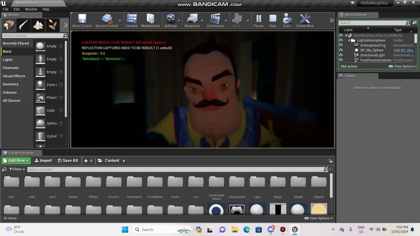
Task: Stop the running game simulation
Action: [273, 20]
